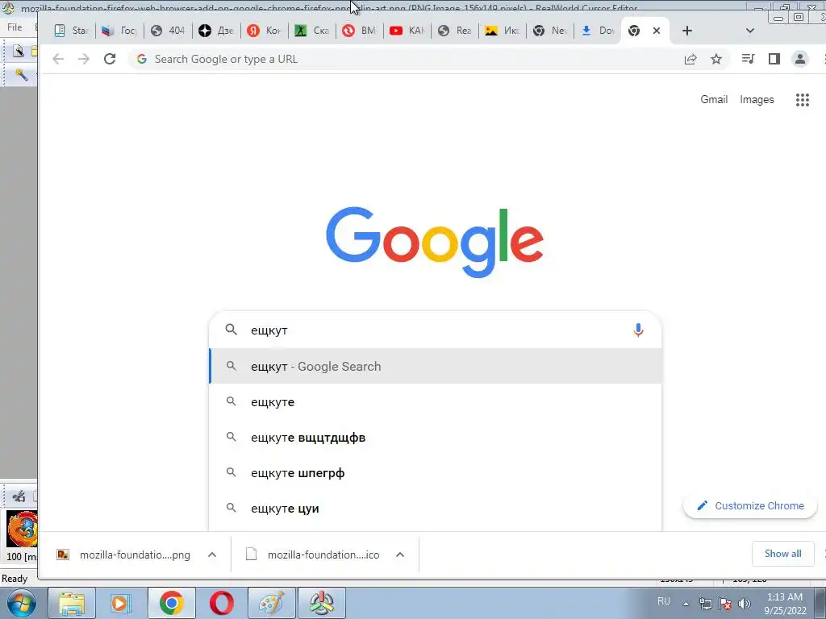Click the share page icon in address bar

tap(690, 59)
